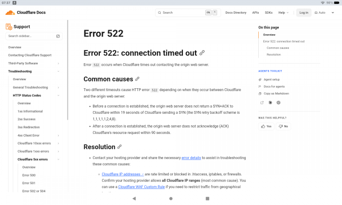Collapse the Troubleshooting section chevron
The image size is (342, 205).
(58, 71)
